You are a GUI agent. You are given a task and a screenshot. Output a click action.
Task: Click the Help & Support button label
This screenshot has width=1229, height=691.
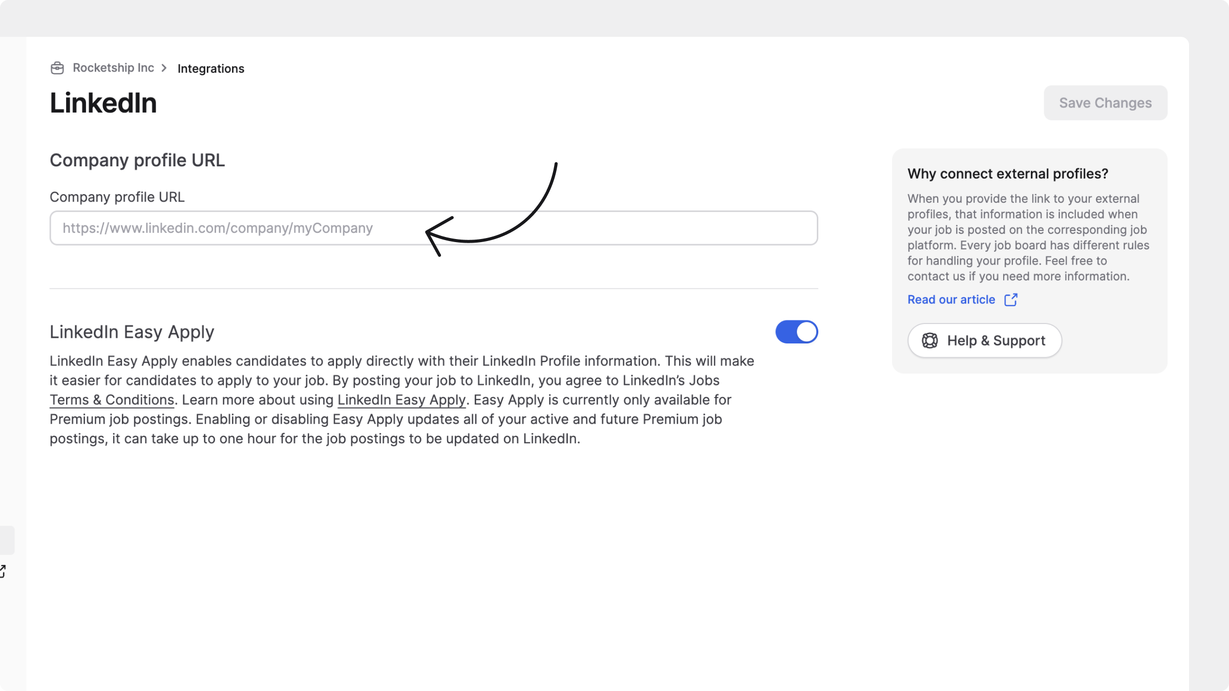point(995,341)
